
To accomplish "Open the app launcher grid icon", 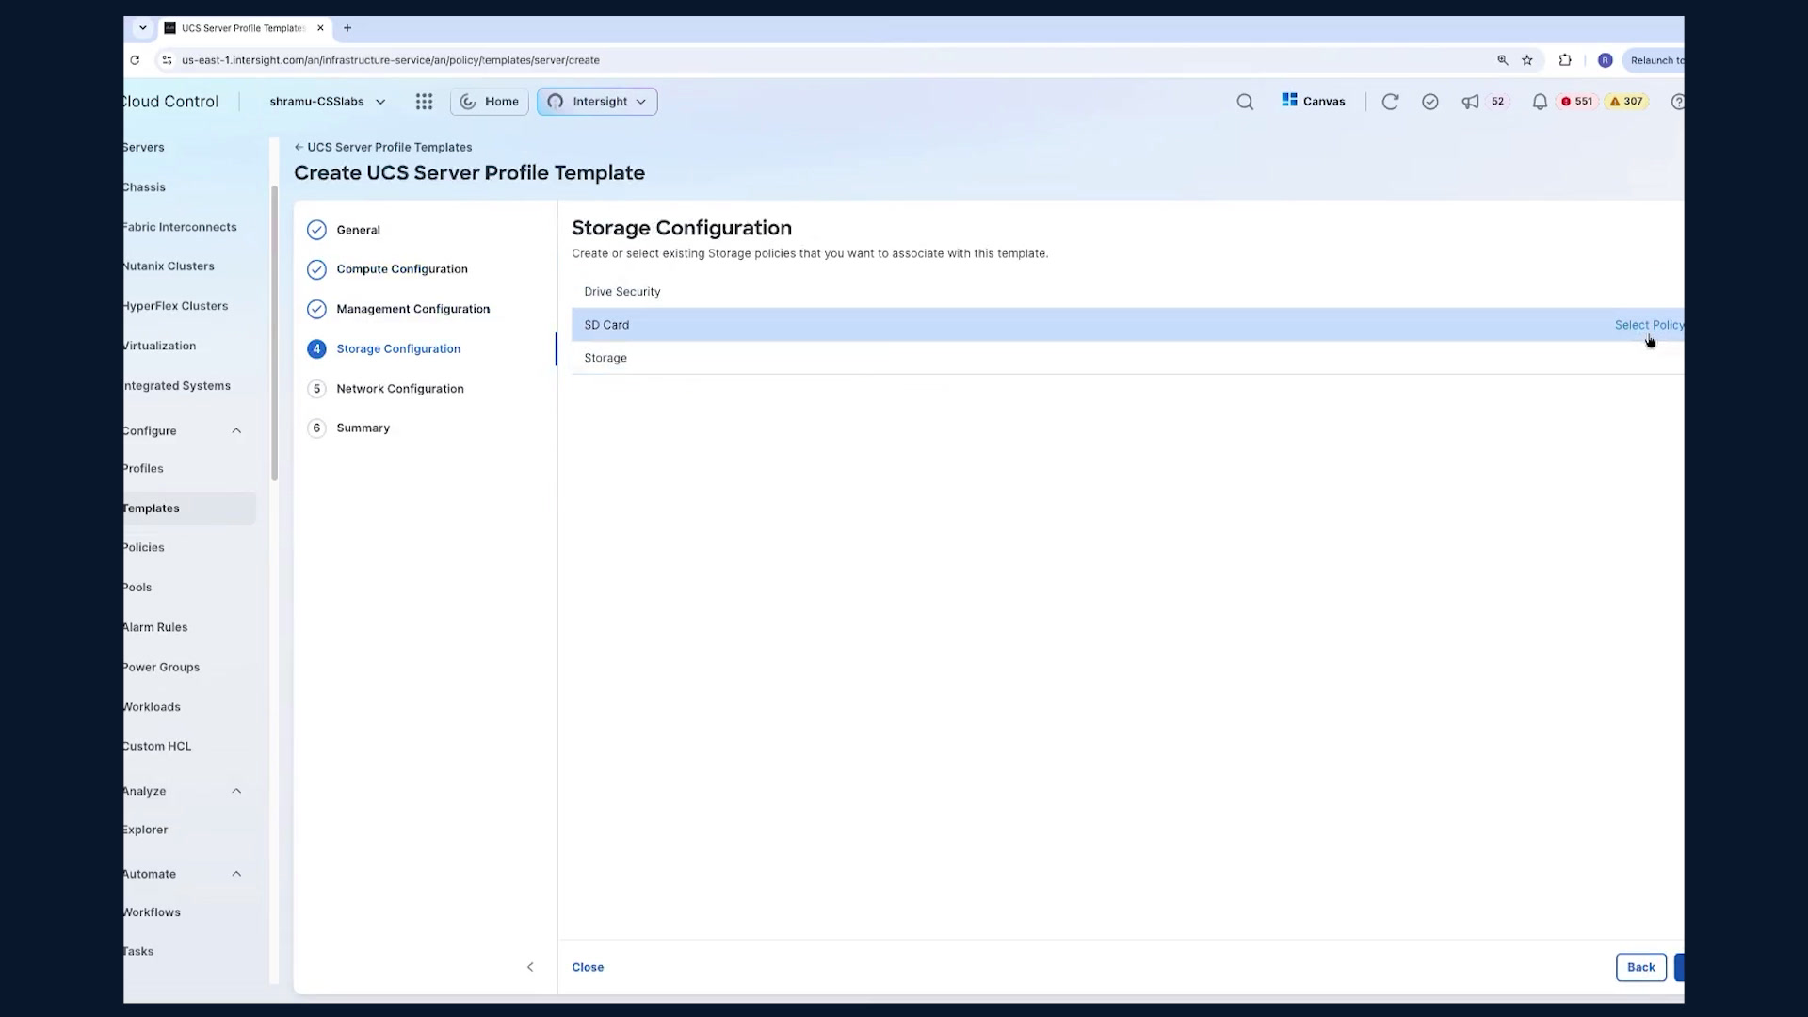I will click(x=424, y=102).
